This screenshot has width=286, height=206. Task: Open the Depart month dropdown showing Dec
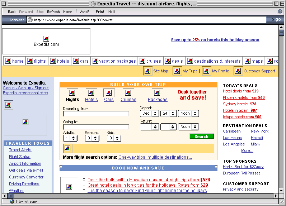pos(150,114)
